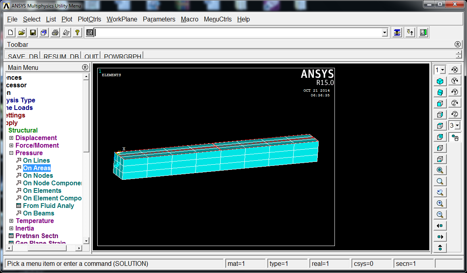Click the Zoom Out magnifier icon
The width and height of the screenshot is (467, 273).
(440, 214)
